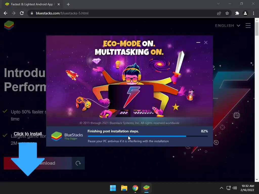This screenshot has width=259, height=194.
Task: Click the retry refresh icon beside Download
Action: 78,163
